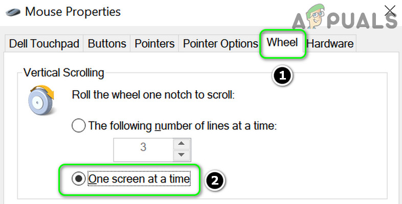This screenshot has width=402, height=204.
Task: Select the 'One screen at a time' option
Action: click(79, 179)
